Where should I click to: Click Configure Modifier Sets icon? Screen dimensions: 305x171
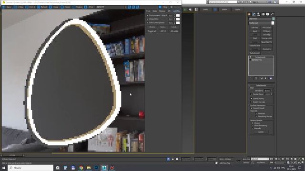tap(271, 78)
